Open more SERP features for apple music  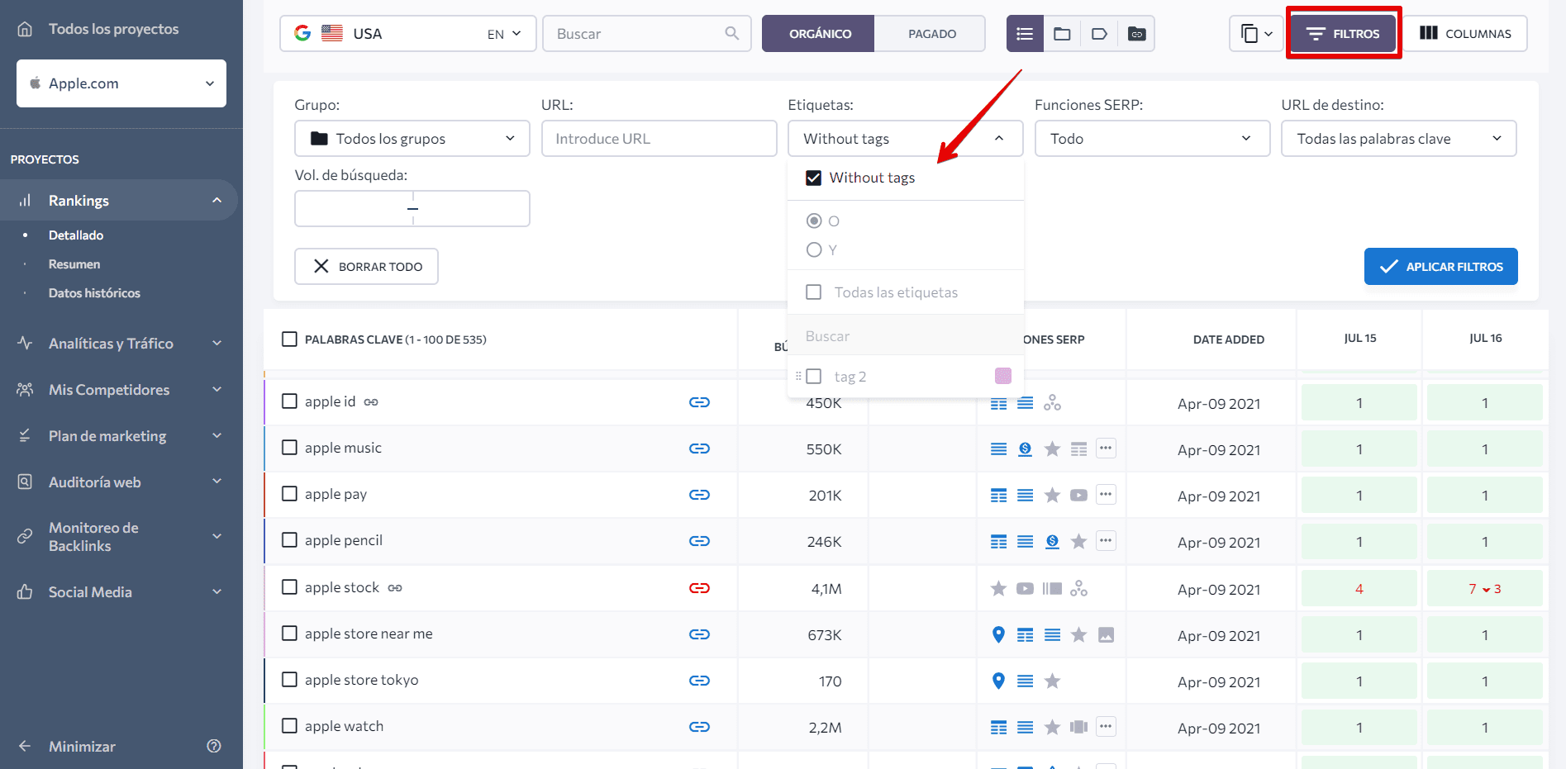tap(1106, 449)
